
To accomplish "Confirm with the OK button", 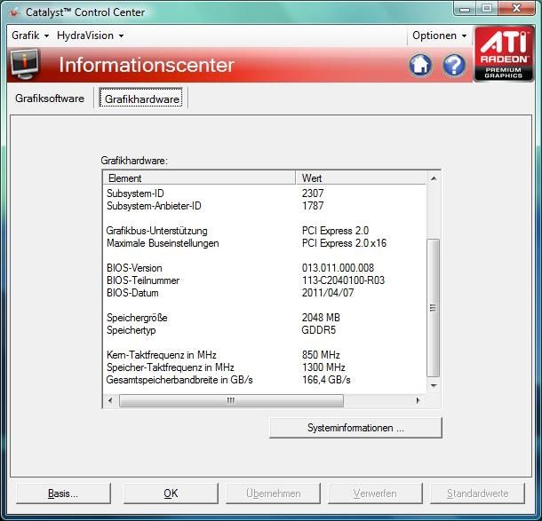I will (171, 493).
